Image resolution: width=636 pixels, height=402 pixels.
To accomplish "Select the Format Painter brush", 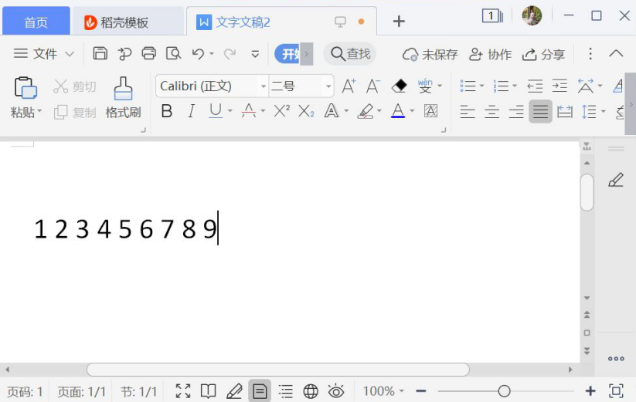I will point(123,88).
